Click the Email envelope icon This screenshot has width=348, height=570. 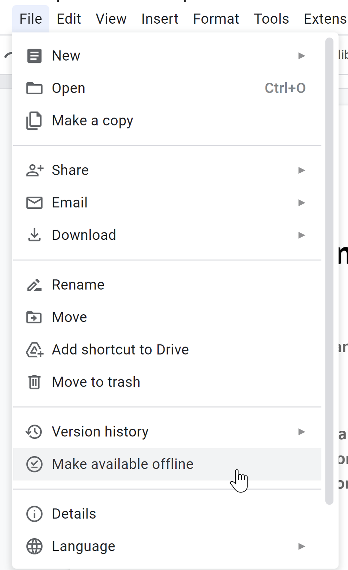[34, 203]
